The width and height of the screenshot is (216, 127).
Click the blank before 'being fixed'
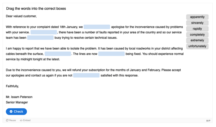click(112, 54)
